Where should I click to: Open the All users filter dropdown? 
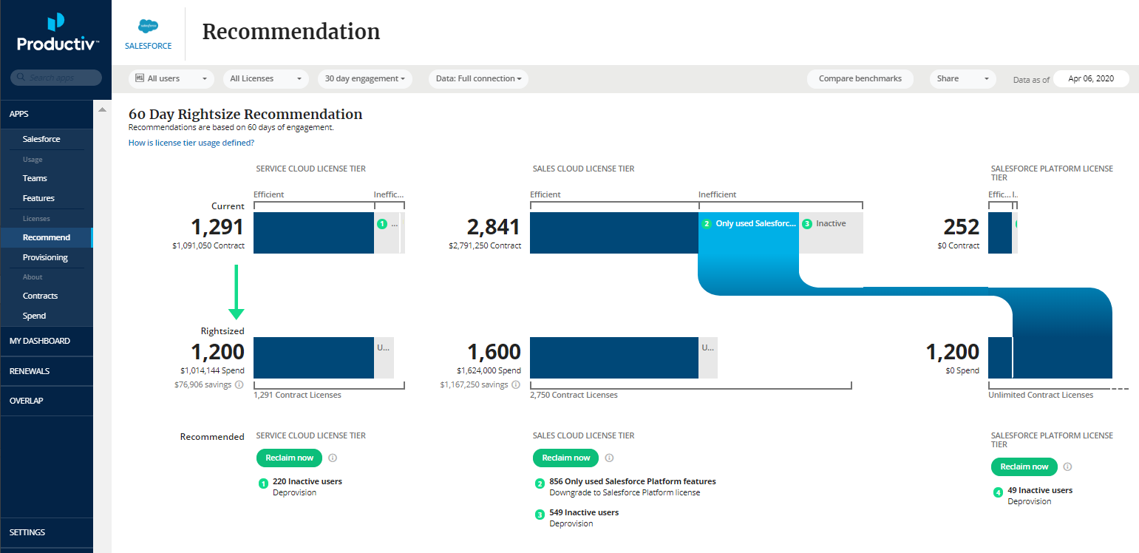171,78
